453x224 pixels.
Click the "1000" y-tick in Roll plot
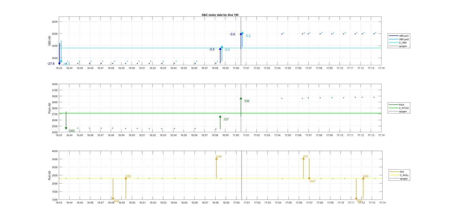click(x=55, y=199)
